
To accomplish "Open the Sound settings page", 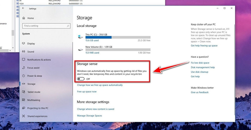I will [30, 52].
